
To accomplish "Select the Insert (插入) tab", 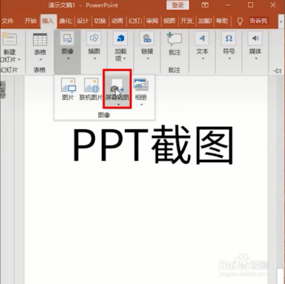I will (48, 20).
